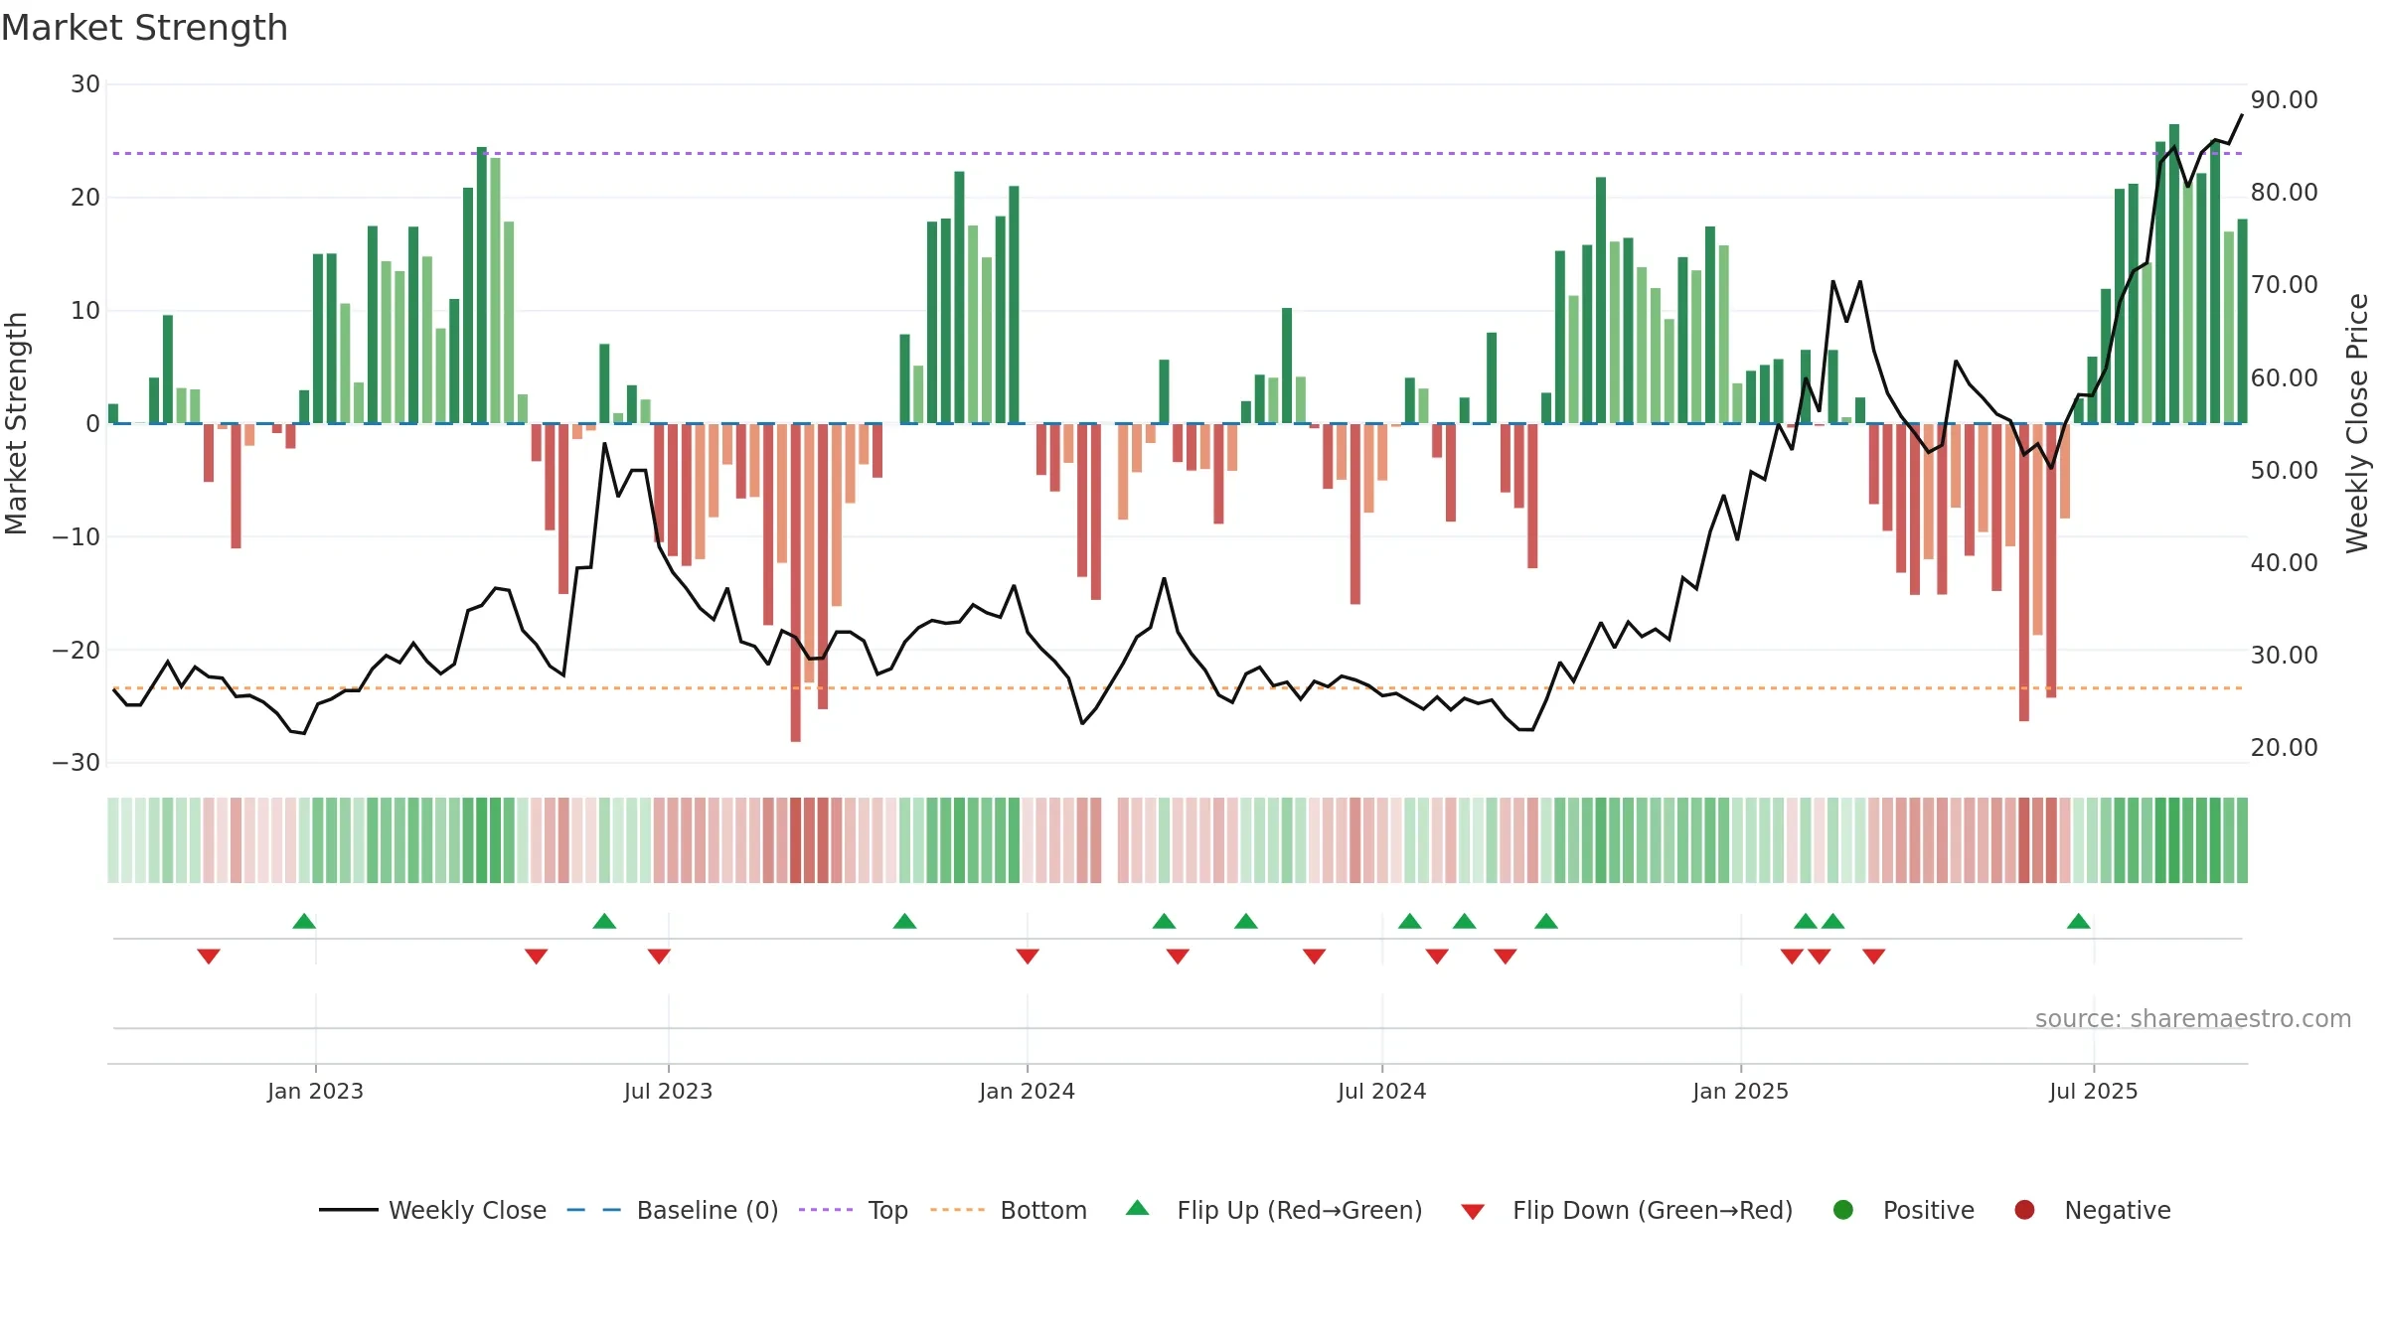2385x1341 pixels.
Task: Toggle the Weekly Close legend entry
Action: point(432,1210)
